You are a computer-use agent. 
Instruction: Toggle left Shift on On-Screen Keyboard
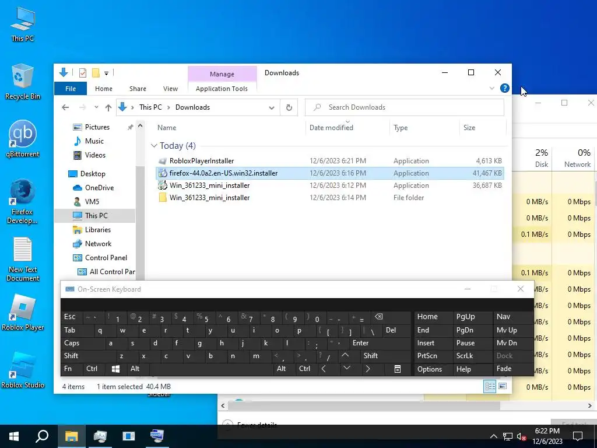pos(87,356)
